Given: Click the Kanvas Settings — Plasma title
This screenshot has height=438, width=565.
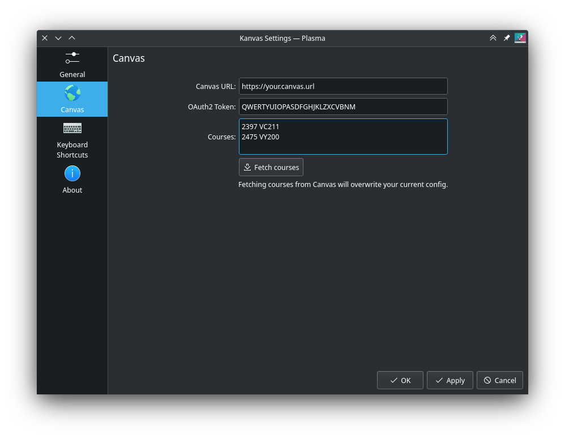Looking at the screenshot, I should [282, 38].
